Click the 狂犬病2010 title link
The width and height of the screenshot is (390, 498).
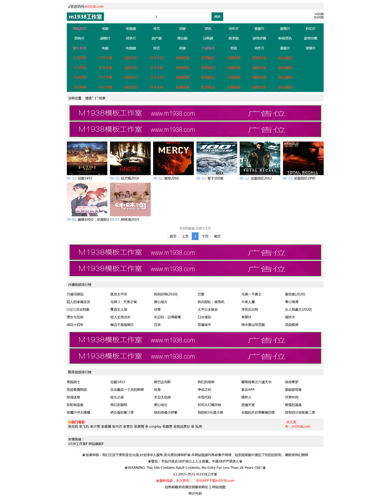pyautogui.click(x=130, y=178)
